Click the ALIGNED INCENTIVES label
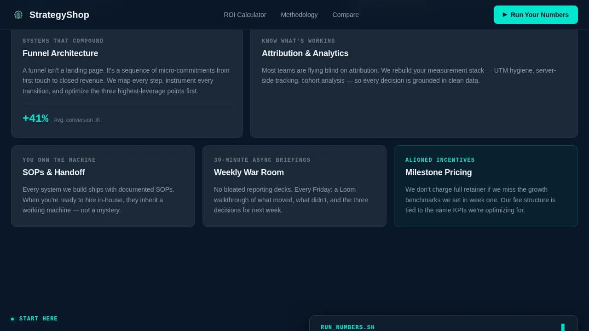Viewport: 589px width, 331px height. (440, 160)
